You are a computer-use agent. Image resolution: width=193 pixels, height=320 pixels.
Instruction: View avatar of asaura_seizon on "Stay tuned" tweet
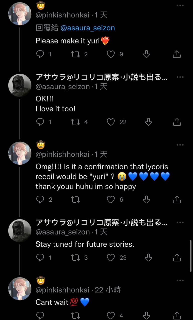coord(20,231)
